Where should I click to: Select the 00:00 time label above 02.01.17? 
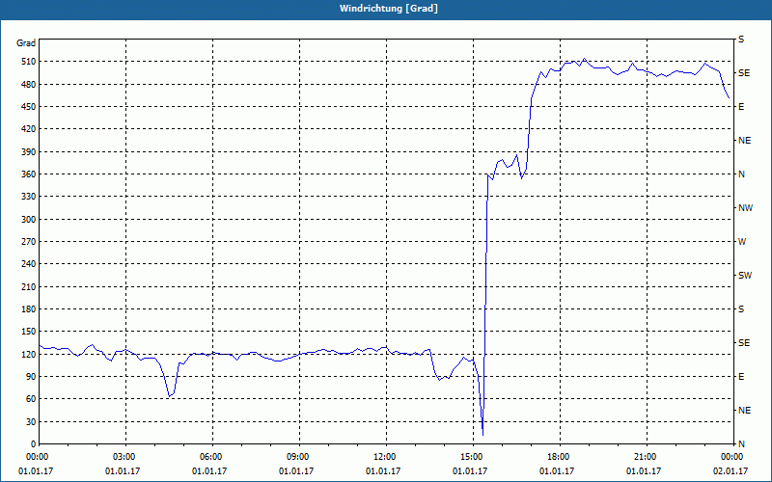733,457
